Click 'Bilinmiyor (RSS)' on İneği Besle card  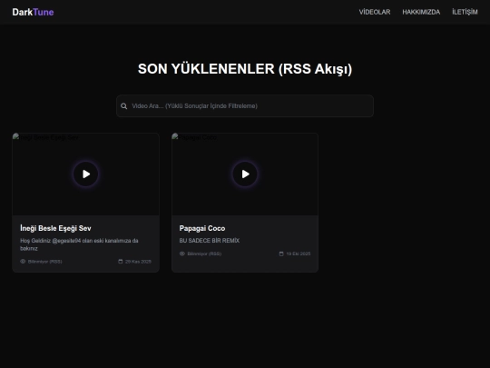(45, 262)
